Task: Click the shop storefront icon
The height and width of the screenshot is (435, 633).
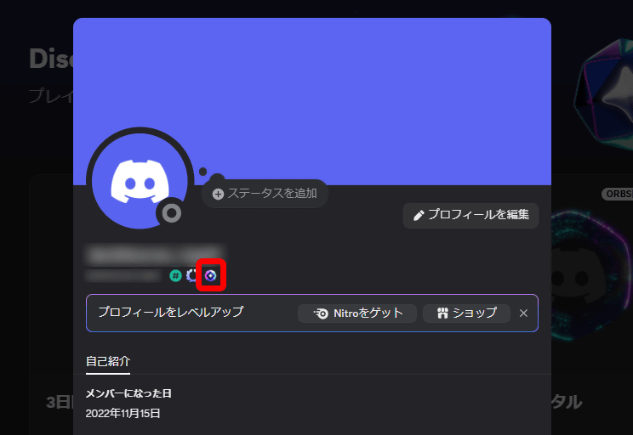Action: coord(442,314)
